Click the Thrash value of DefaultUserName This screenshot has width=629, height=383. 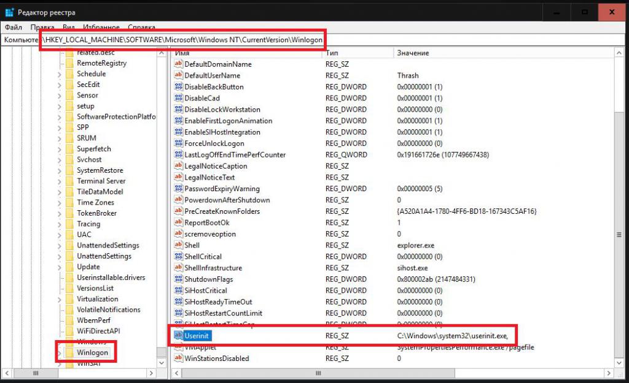click(x=408, y=75)
